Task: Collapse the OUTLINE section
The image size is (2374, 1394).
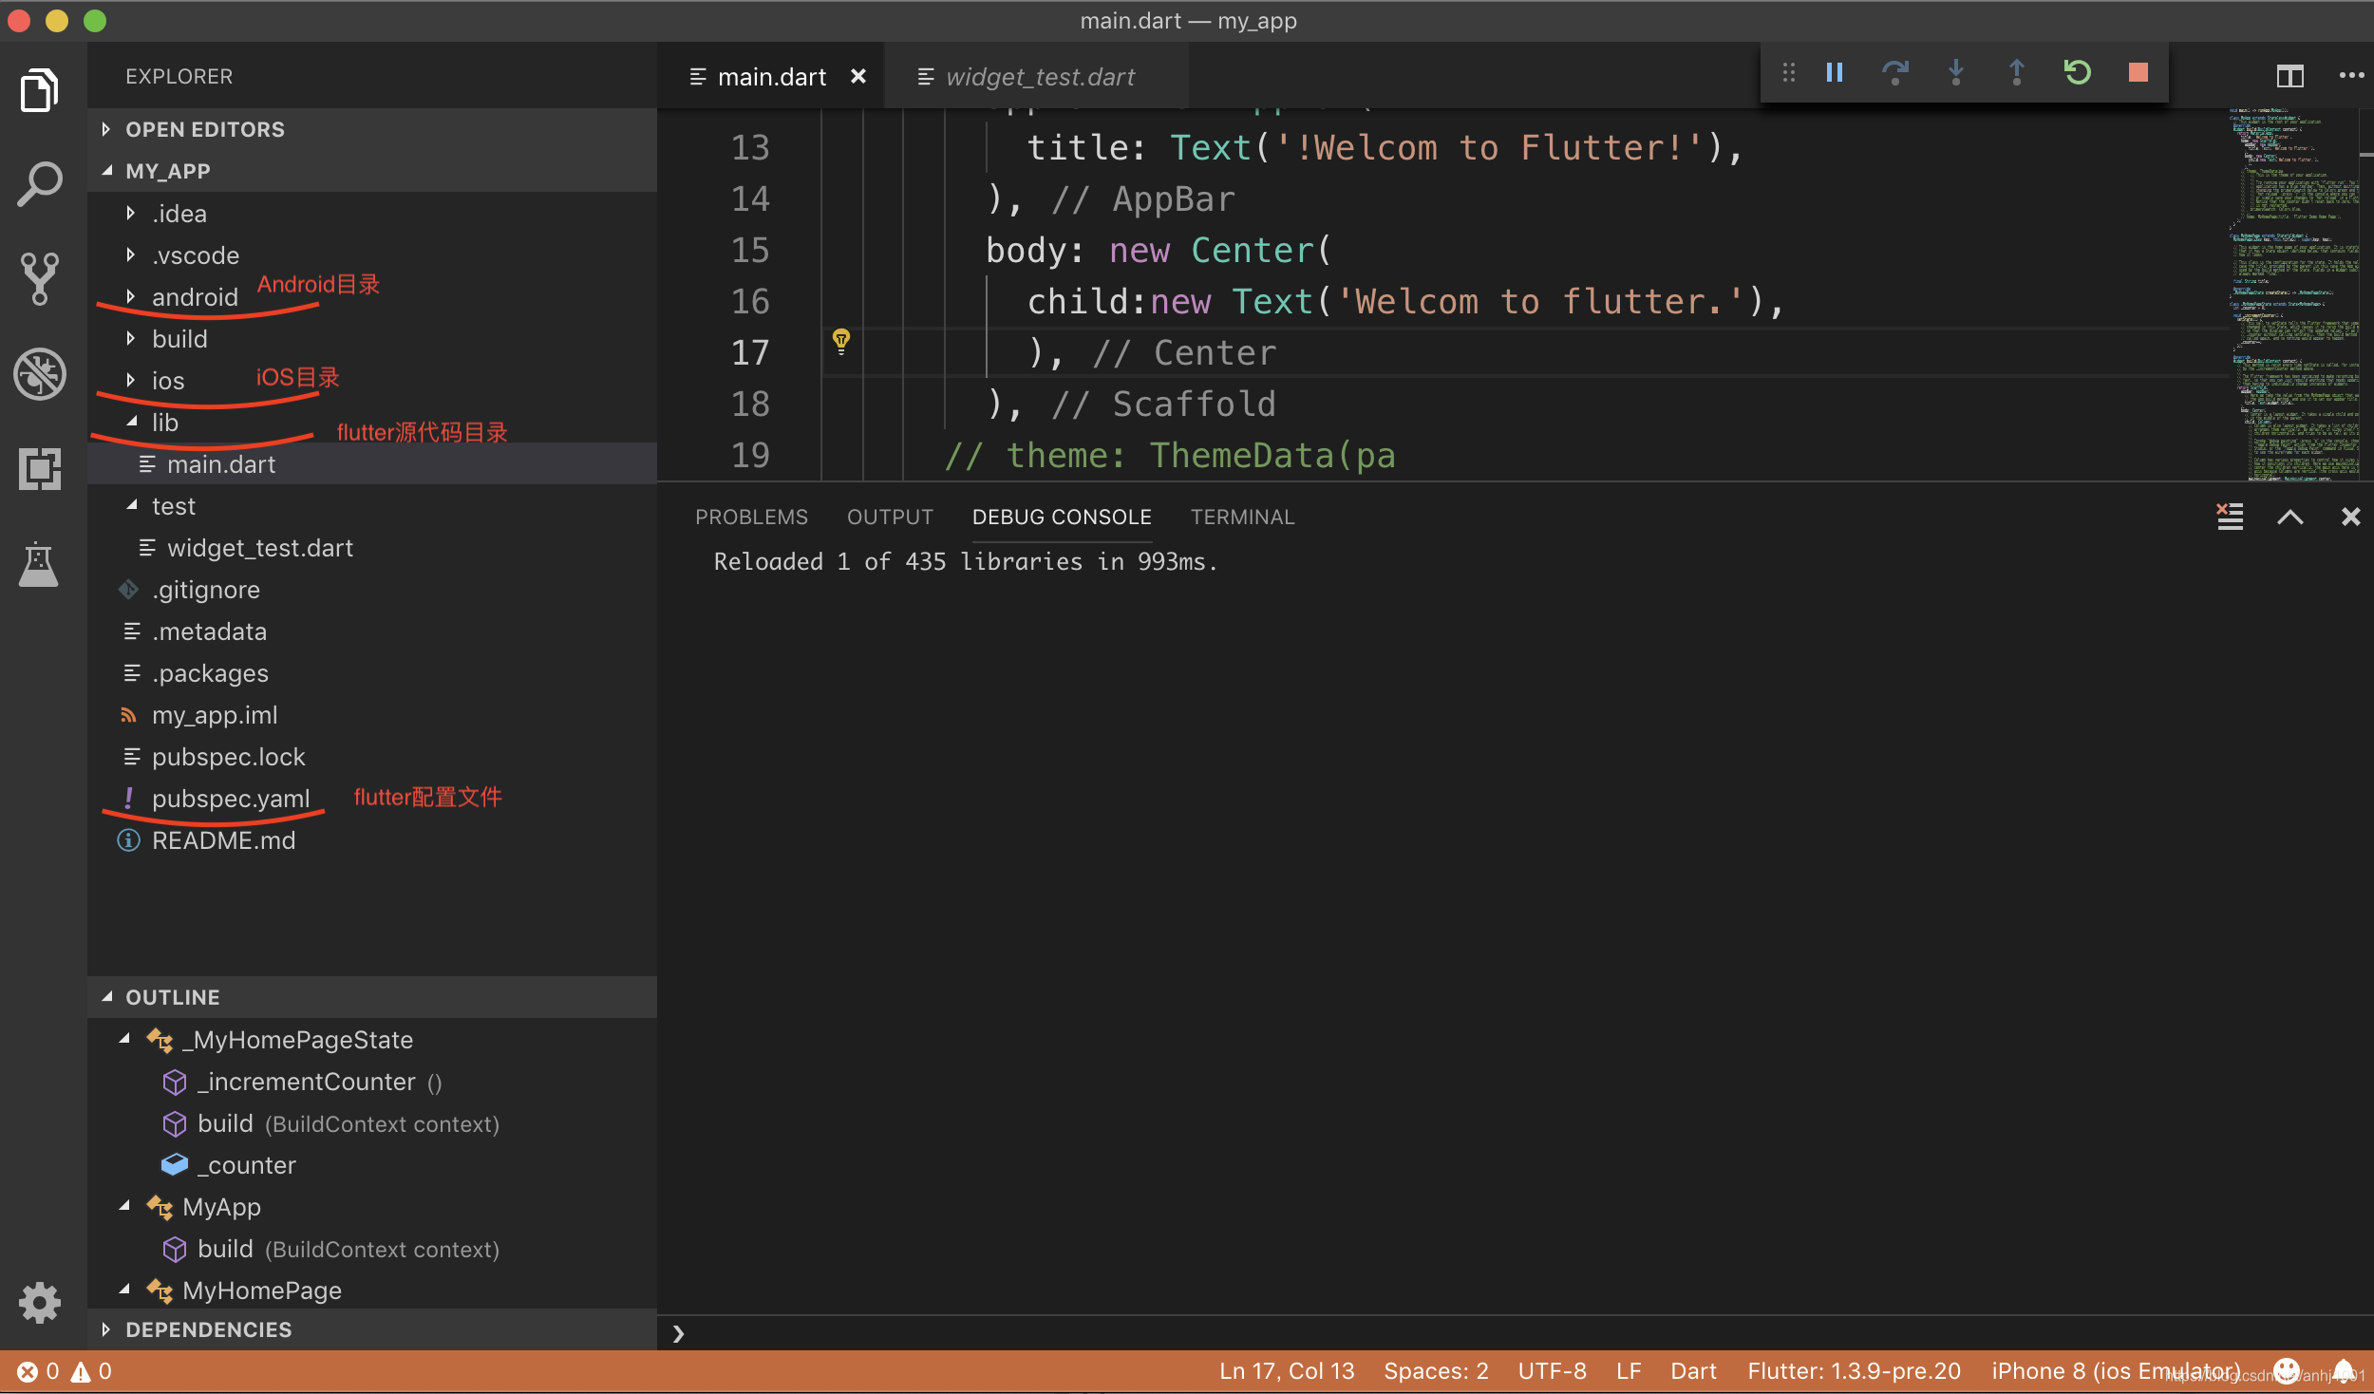Action: tap(372, 997)
